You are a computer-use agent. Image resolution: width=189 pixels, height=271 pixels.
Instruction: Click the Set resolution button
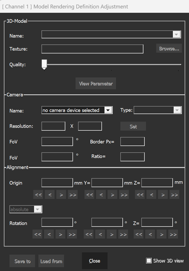[x=133, y=126]
